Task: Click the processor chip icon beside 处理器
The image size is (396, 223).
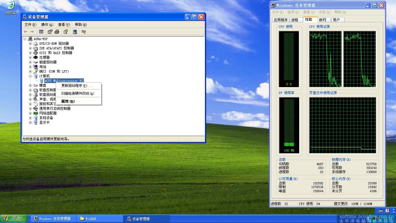Action: (36, 57)
